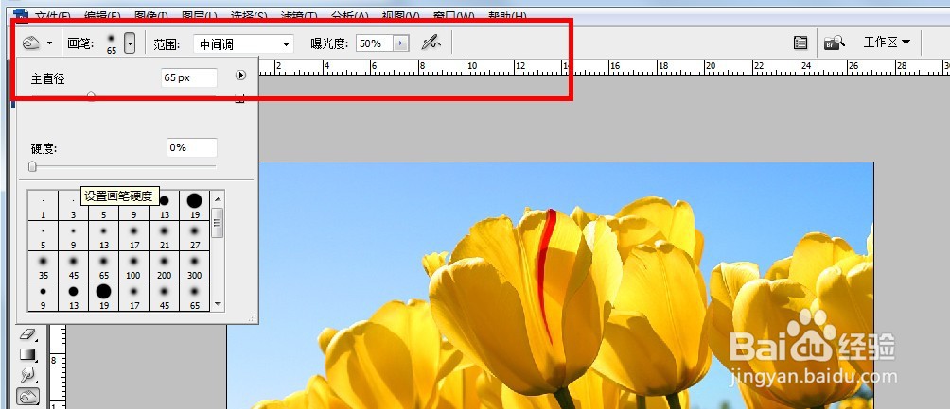
Task: Click the palette toggle icon in options bar
Action: pos(800,43)
